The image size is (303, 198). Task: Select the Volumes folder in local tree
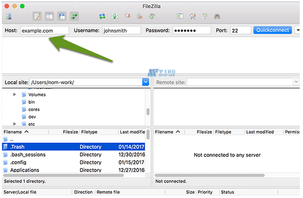[x=37, y=95]
